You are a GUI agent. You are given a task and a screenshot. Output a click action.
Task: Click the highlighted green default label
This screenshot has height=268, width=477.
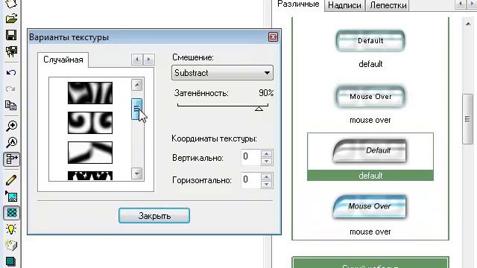pyautogui.click(x=370, y=176)
